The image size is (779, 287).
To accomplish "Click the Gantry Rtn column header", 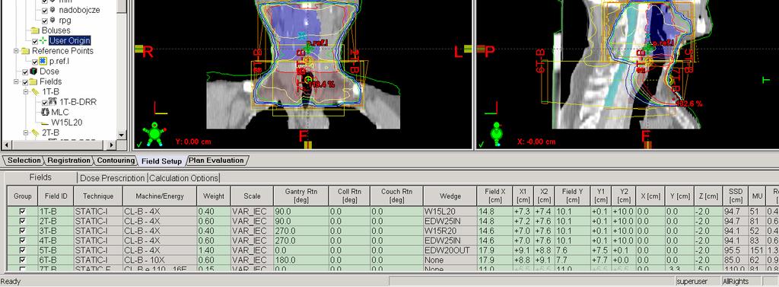I will tap(300, 196).
